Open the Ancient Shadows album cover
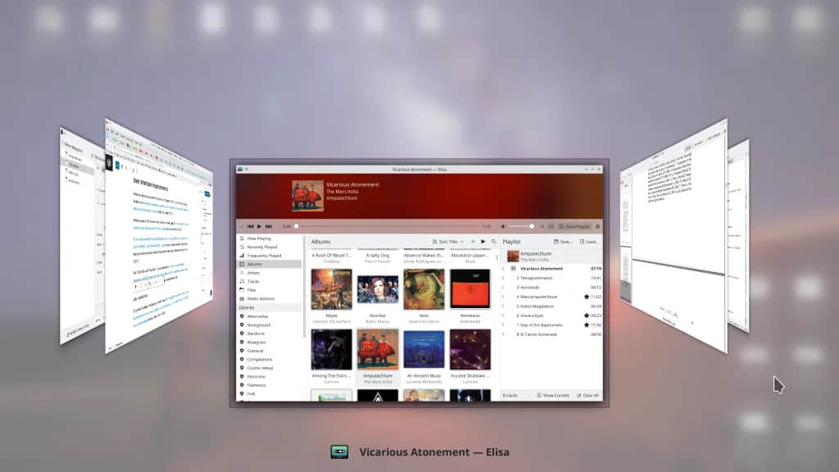This screenshot has height=472, width=839. 469,349
